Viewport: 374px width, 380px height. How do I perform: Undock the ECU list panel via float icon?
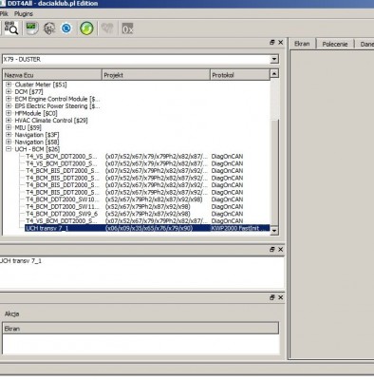pyautogui.click(x=272, y=43)
